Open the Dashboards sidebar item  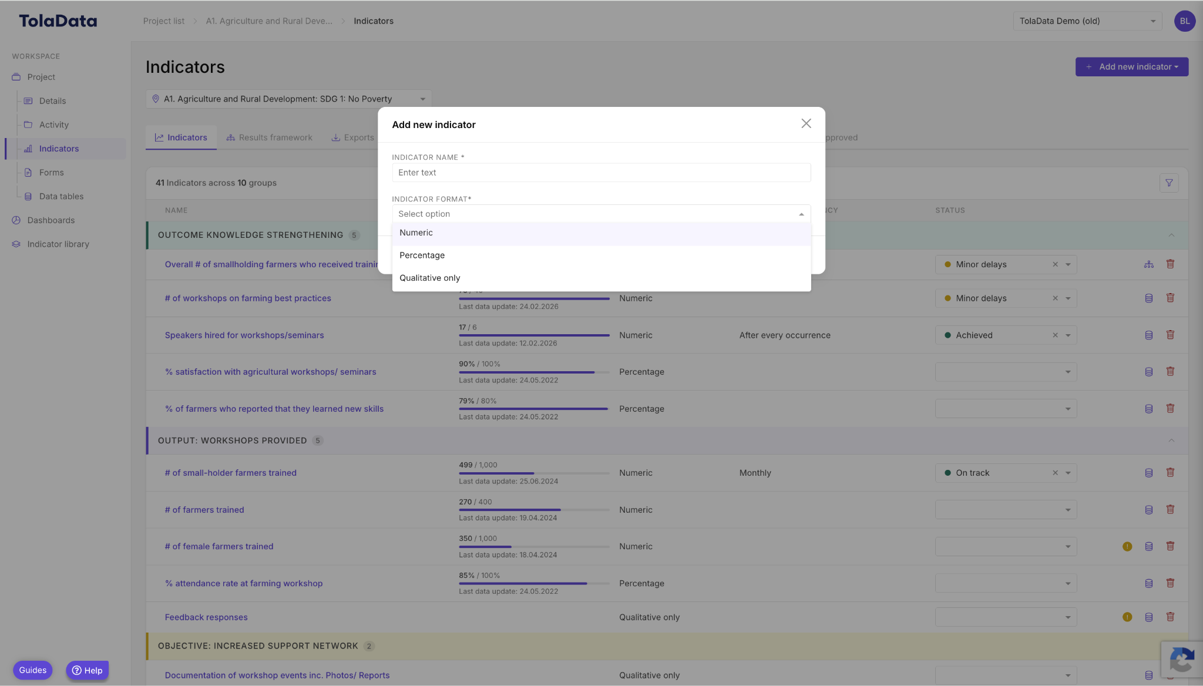click(x=51, y=220)
